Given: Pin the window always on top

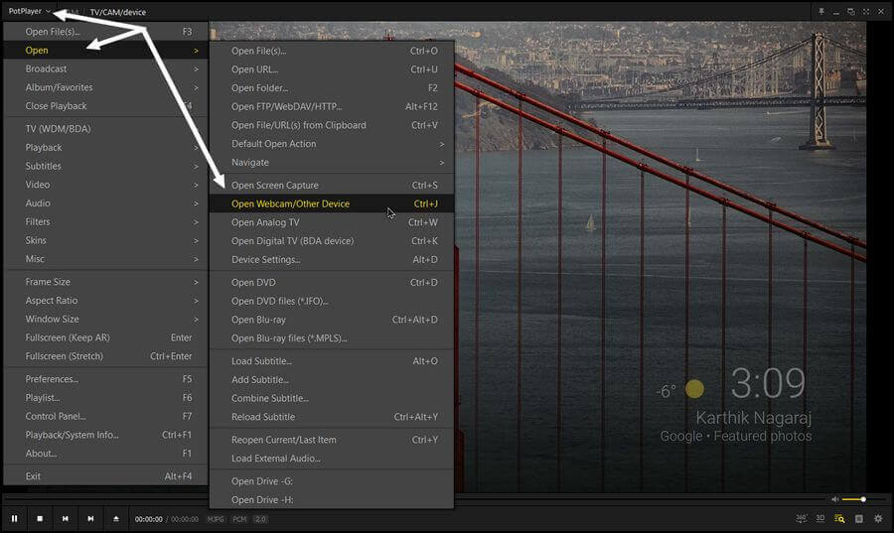Looking at the screenshot, I should (821, 12).
